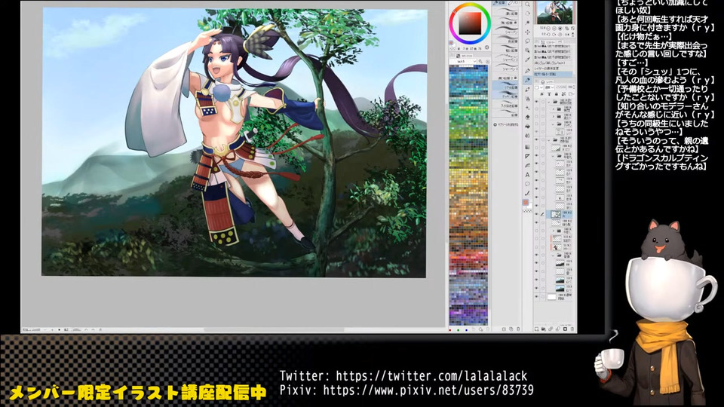Hide the currently selected highlighted layer
Viewport: 724px width, 407px height.
(536, 214)
